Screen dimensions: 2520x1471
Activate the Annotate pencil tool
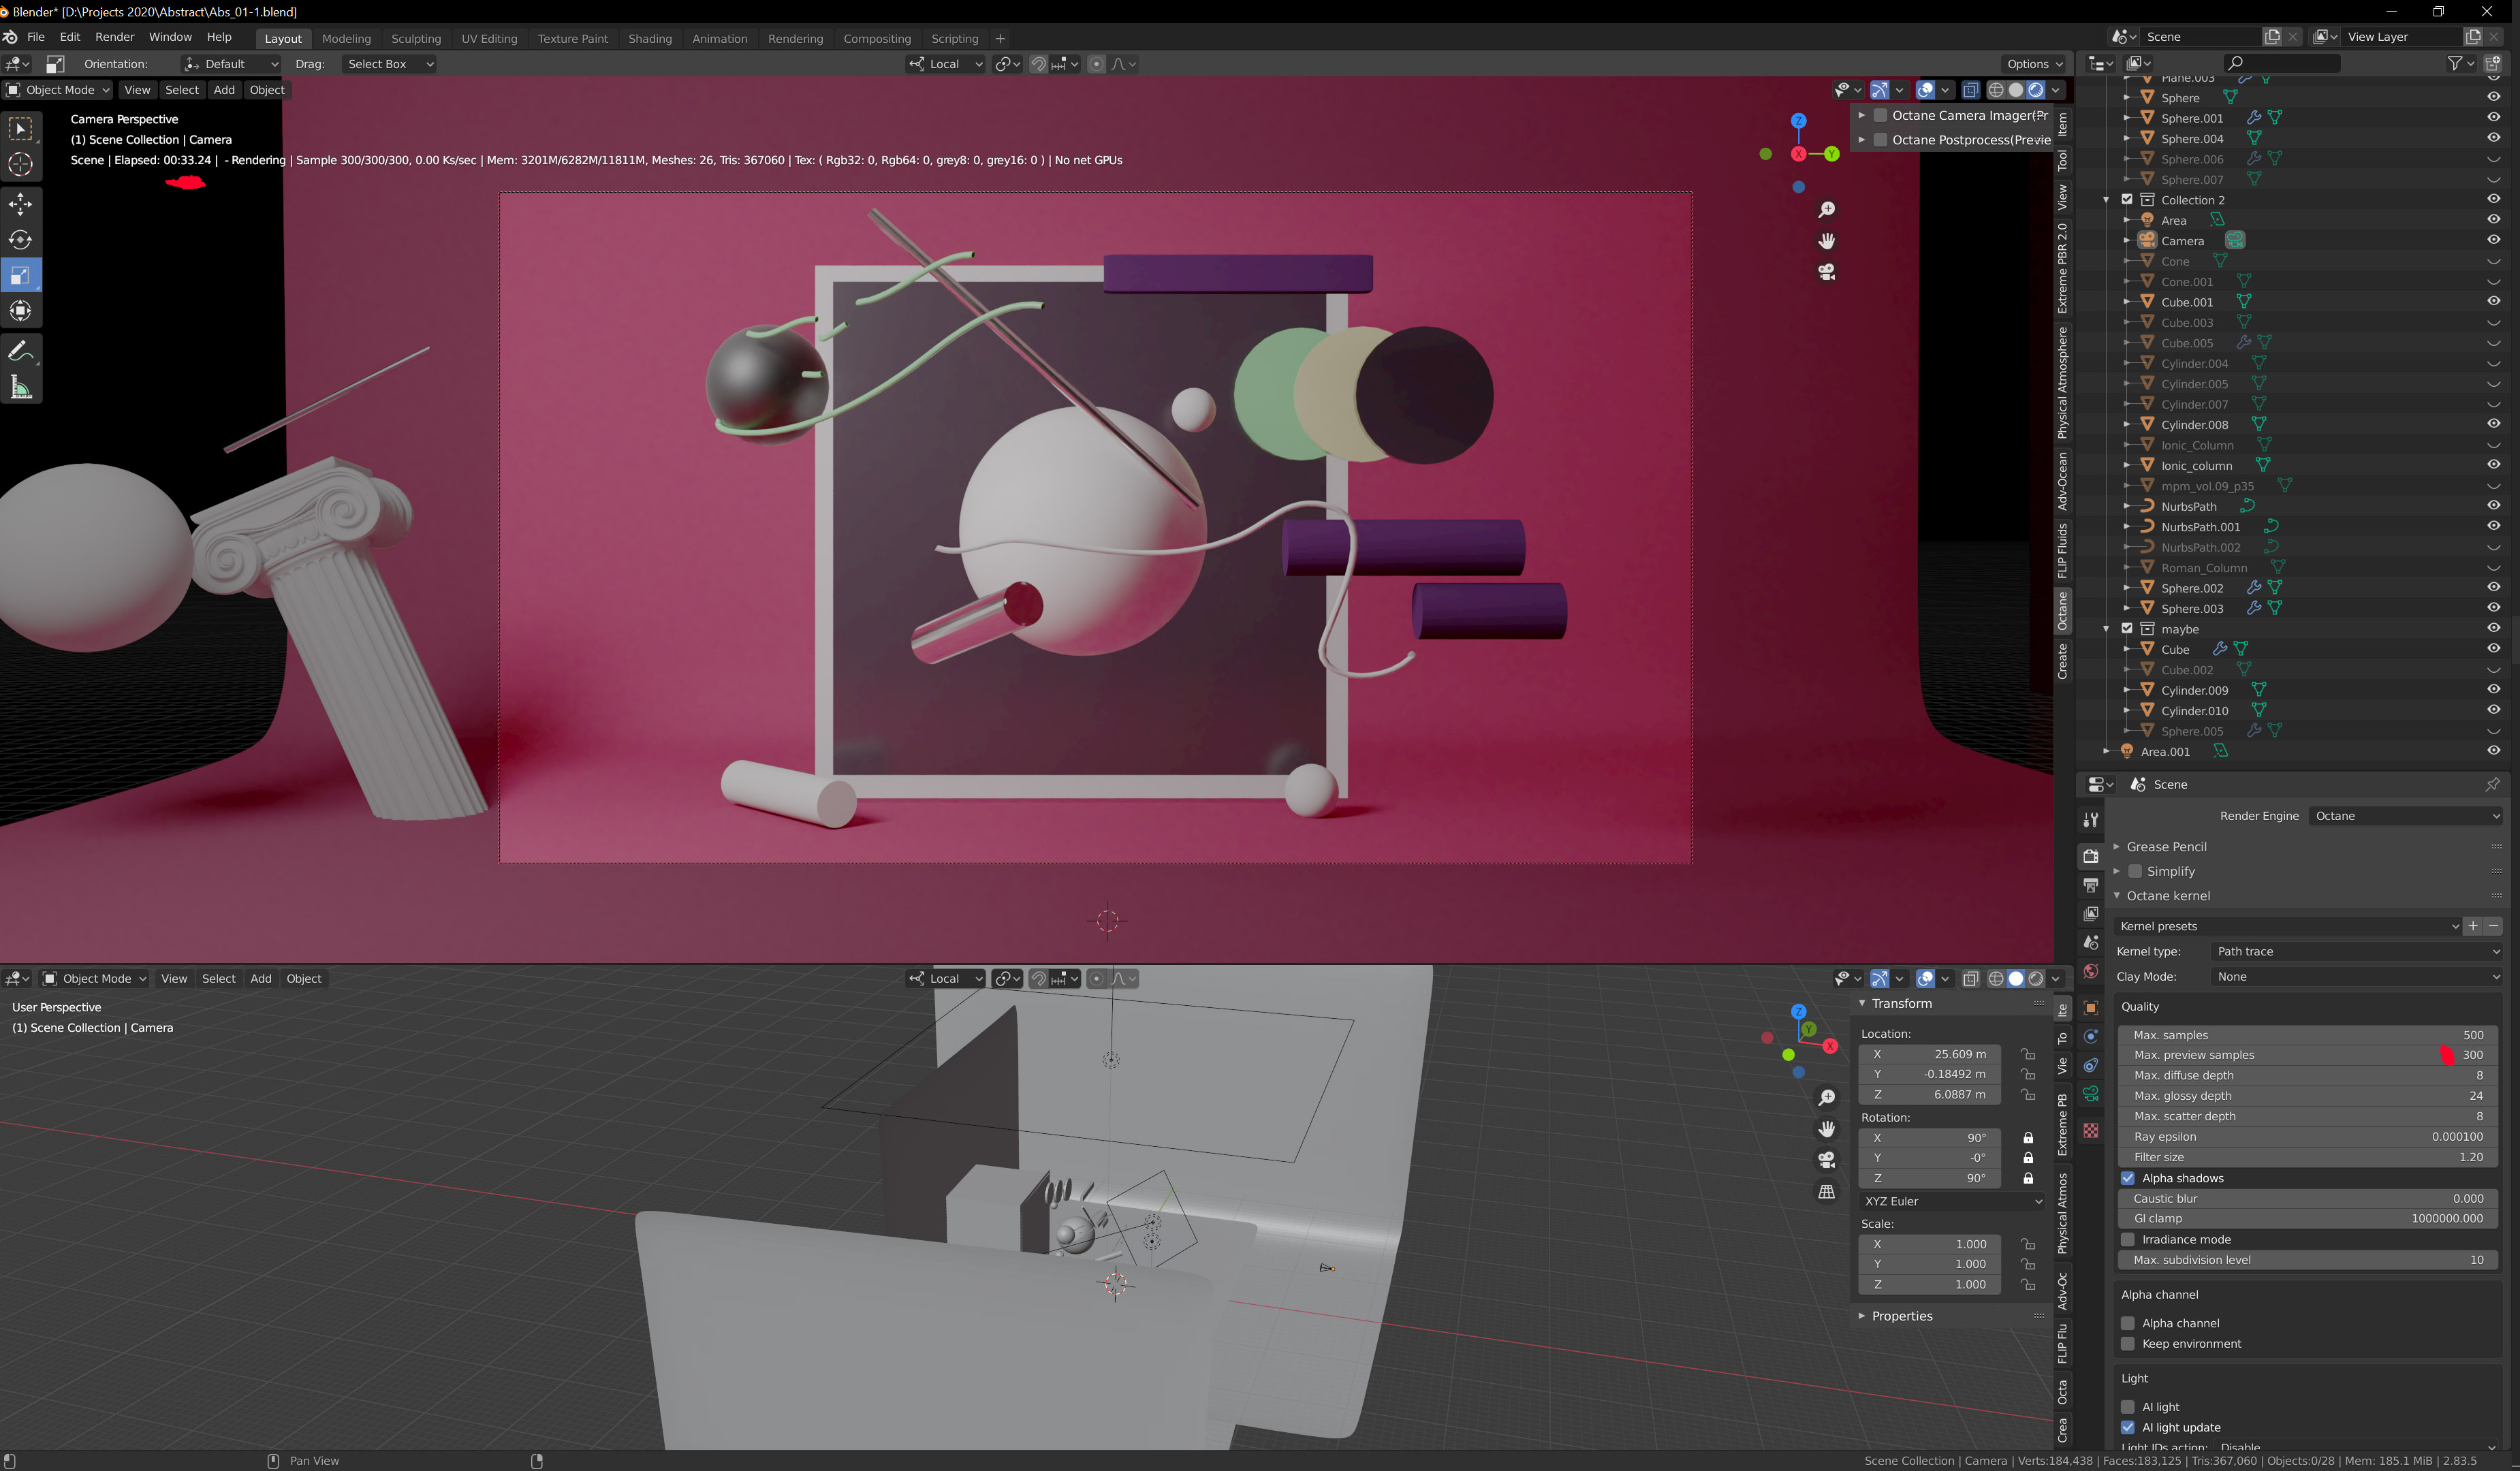21,351
